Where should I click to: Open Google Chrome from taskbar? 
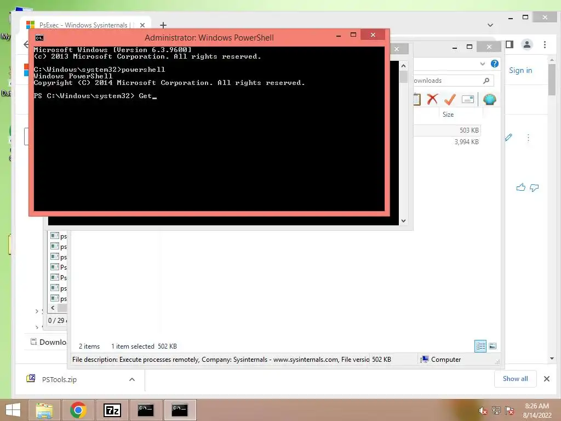click(x=78, y=410)
